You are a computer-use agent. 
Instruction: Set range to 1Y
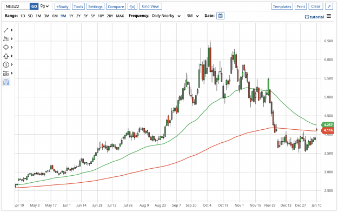click(71, 16)
